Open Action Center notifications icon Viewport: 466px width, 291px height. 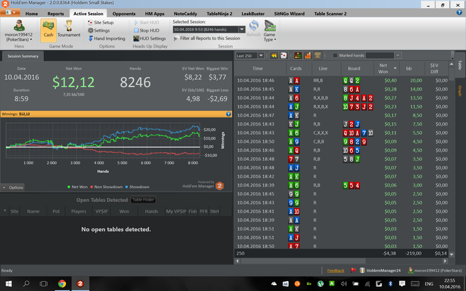click(402, 284)
